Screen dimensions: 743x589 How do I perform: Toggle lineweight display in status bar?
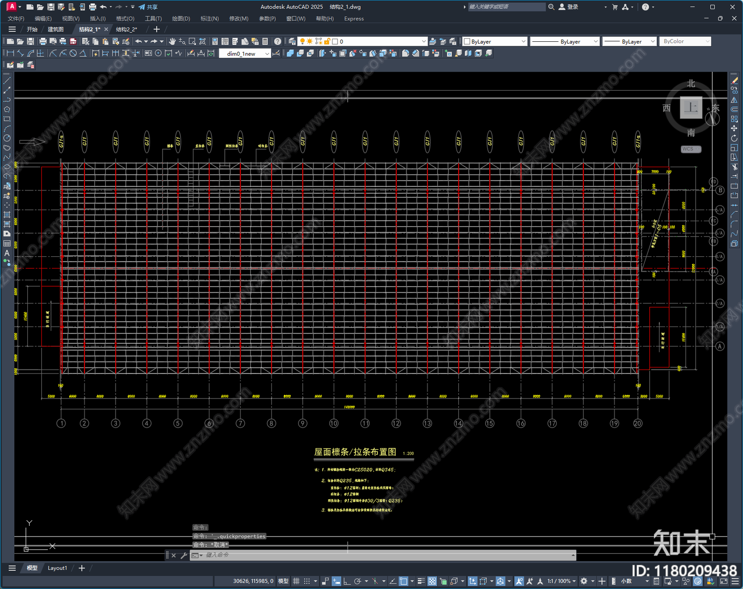pos(421,581)
